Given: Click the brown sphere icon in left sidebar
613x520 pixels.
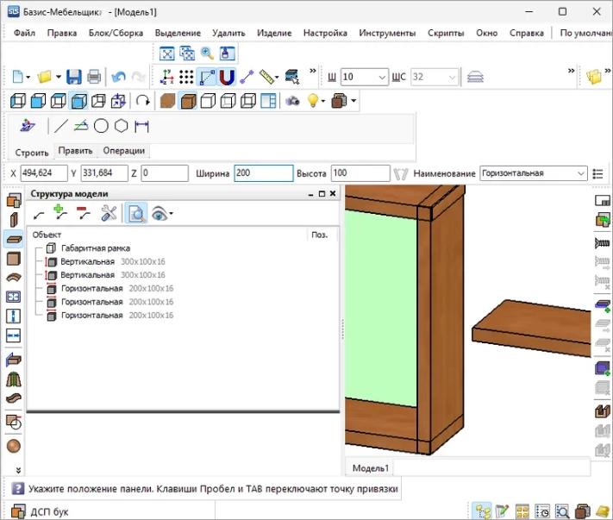Looking at the screenshot, I should tap(14, 446).
